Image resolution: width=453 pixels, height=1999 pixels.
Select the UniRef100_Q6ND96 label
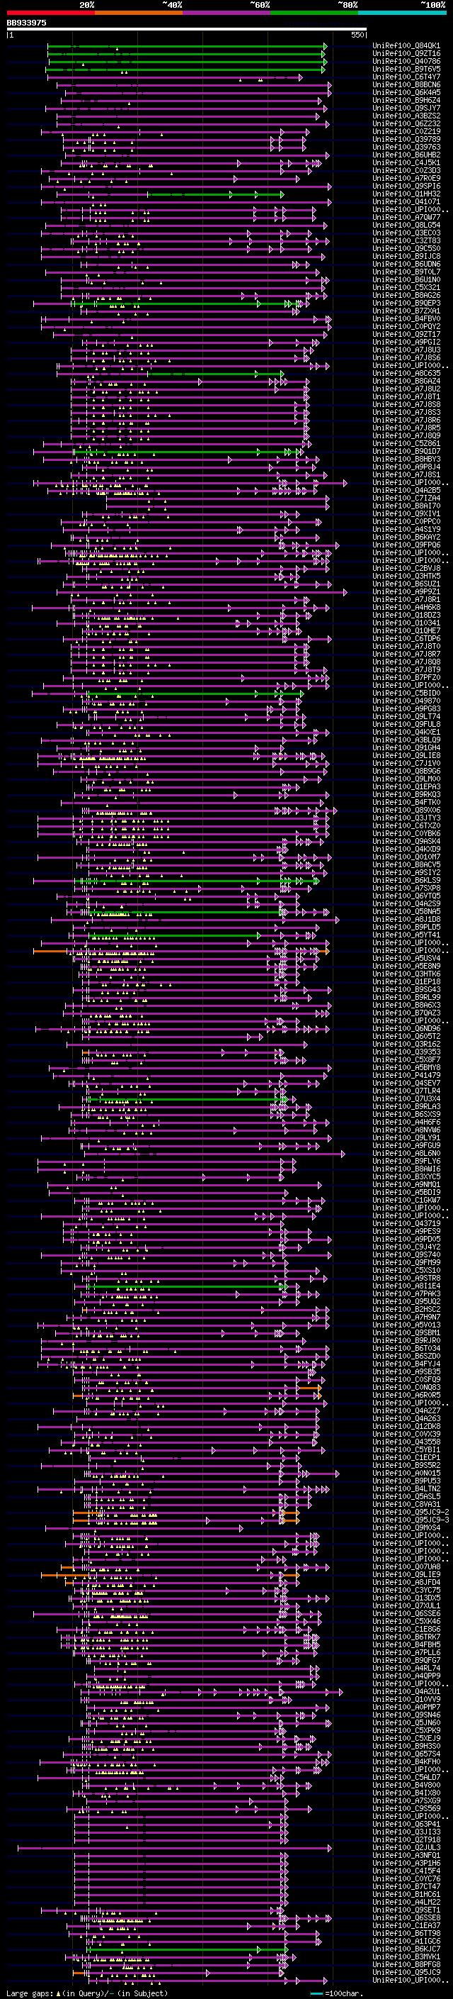coord(406,1028)
